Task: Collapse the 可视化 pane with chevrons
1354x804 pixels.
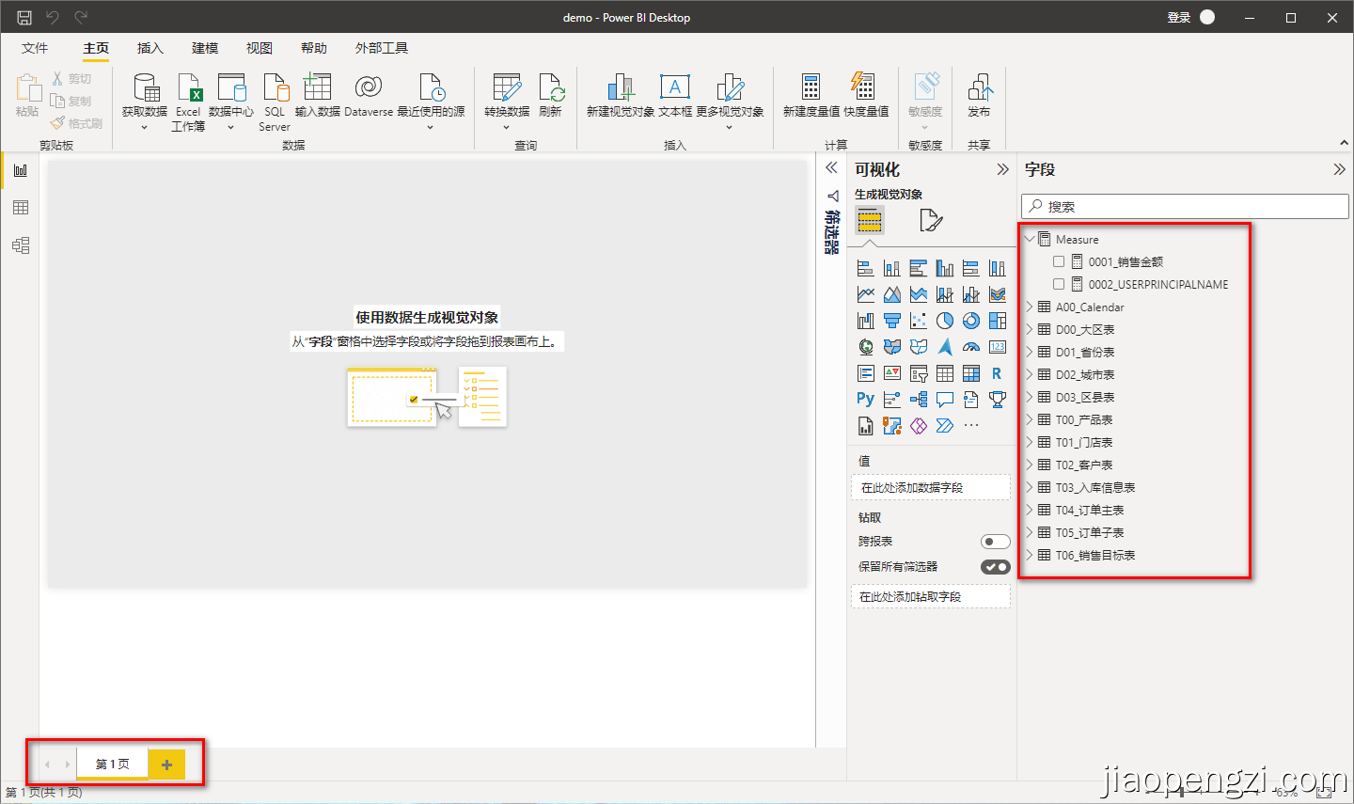Action: click(x=1002, y=169)
